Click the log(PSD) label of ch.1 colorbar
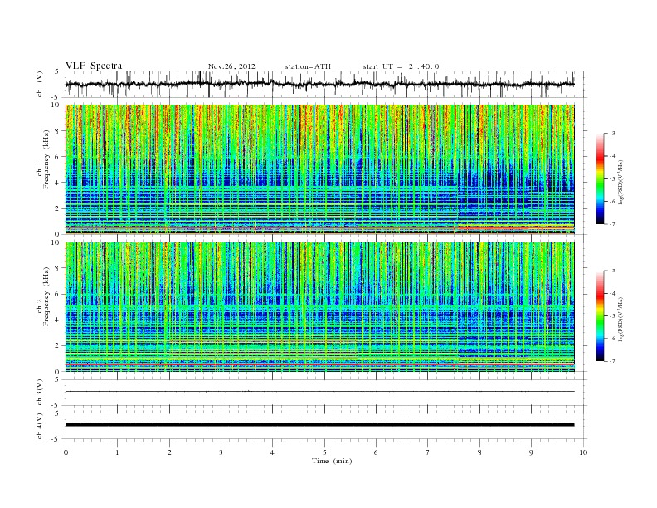Image resolution: width=657 pixels, height=508 pixels. (620, 181)
